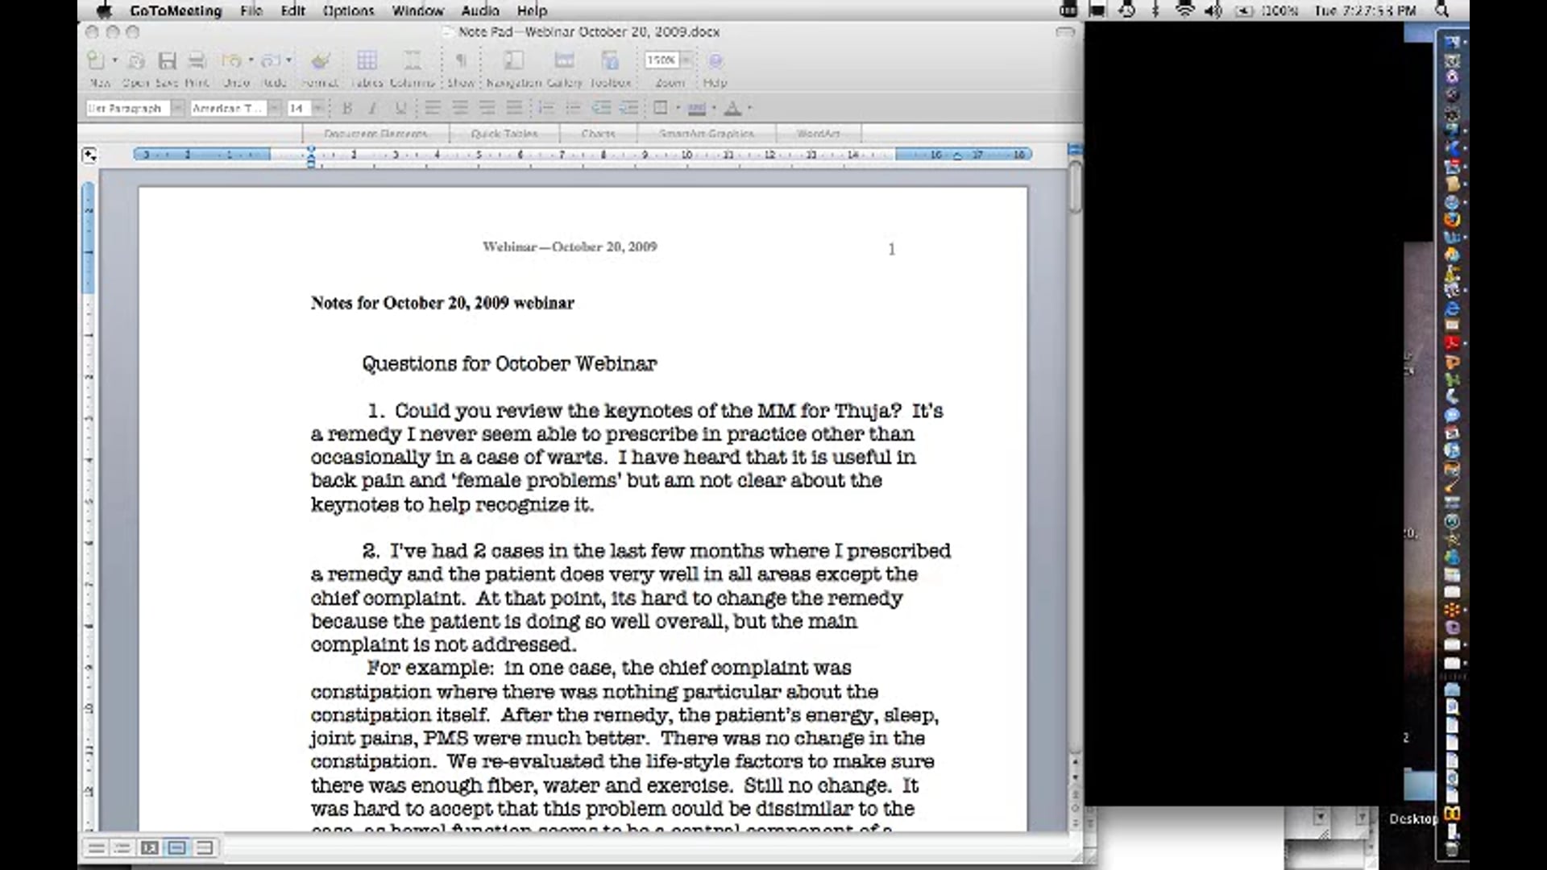Switch to the Quick Tables tab
This screenshot has width=1547, height=870.
(504, 134)
